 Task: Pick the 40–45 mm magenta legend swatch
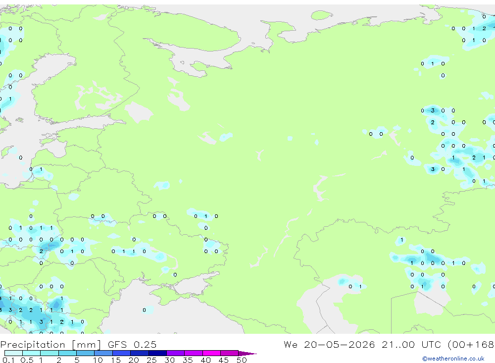tap(211, 353)
